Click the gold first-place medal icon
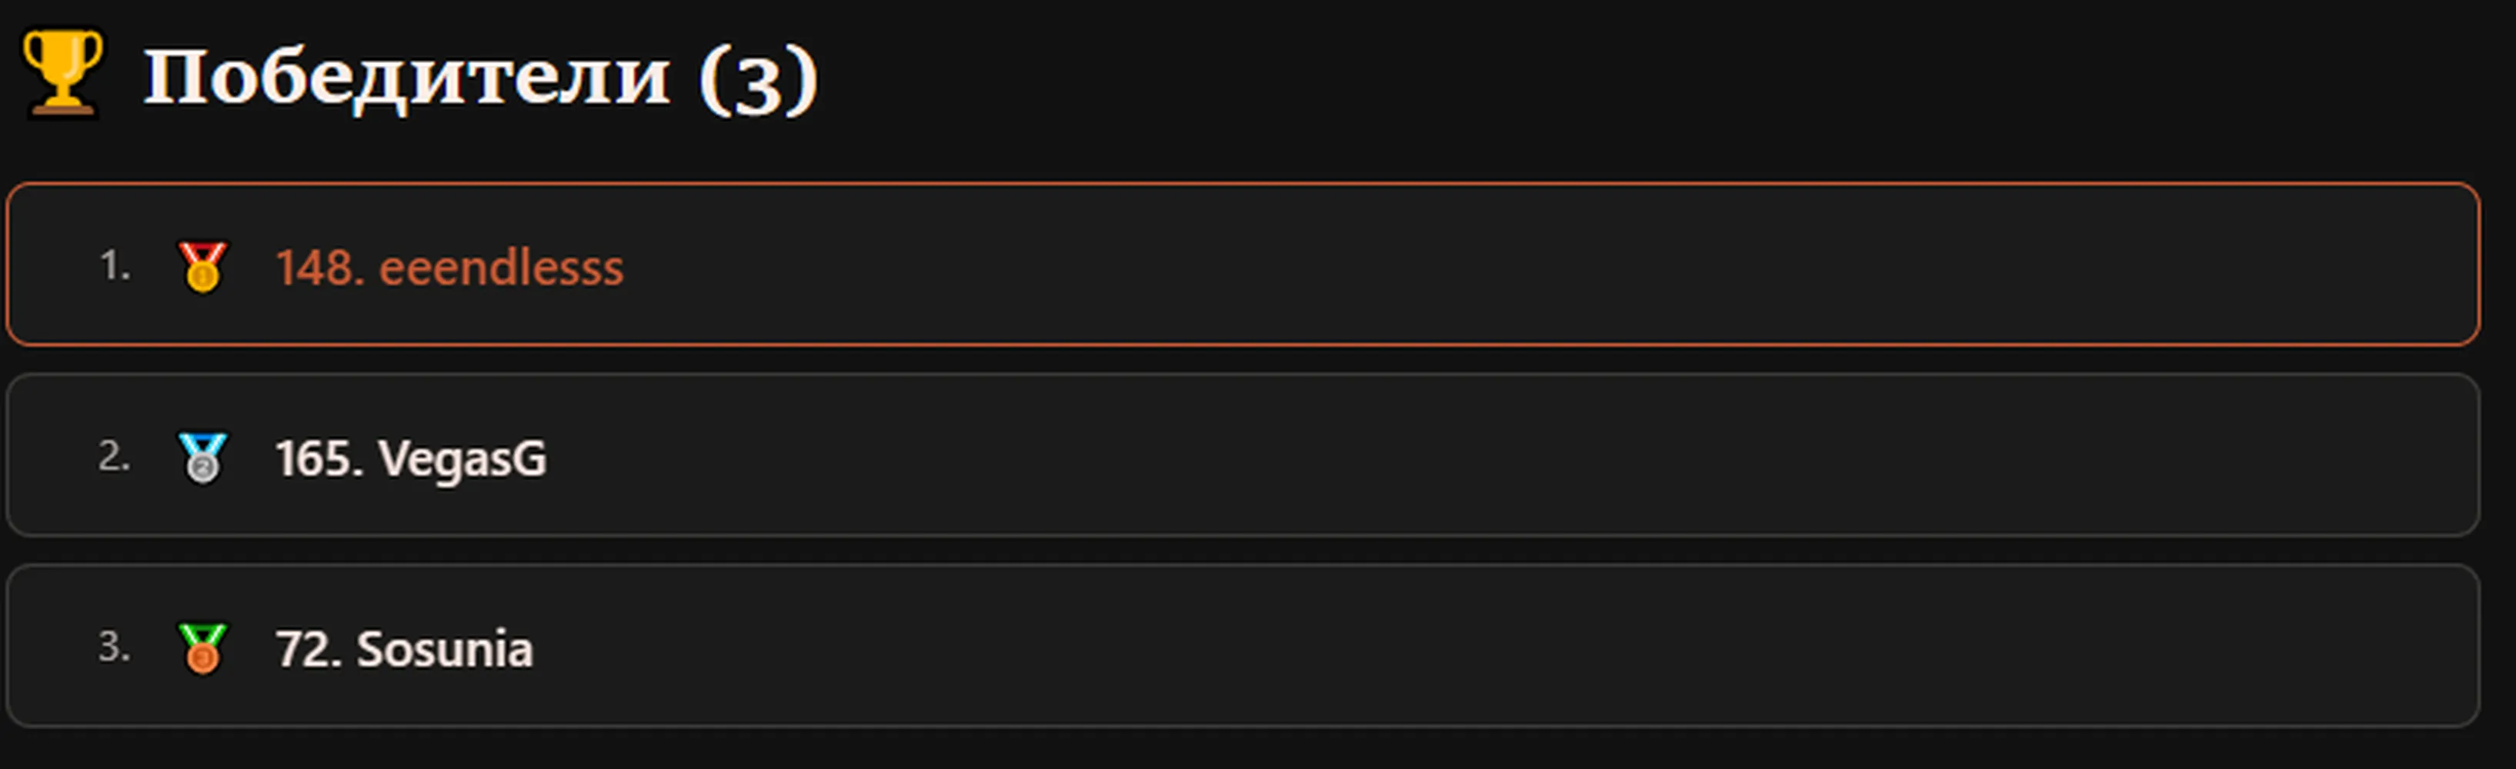 (202, 266)
